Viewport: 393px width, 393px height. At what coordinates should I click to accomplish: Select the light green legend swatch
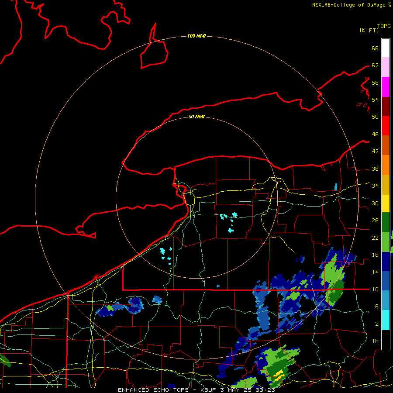[386, 242]
